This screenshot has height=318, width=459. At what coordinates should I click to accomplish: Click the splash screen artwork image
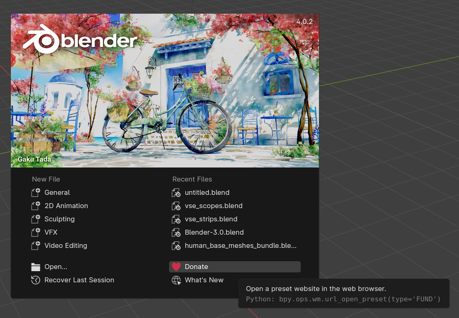(165, 91)
